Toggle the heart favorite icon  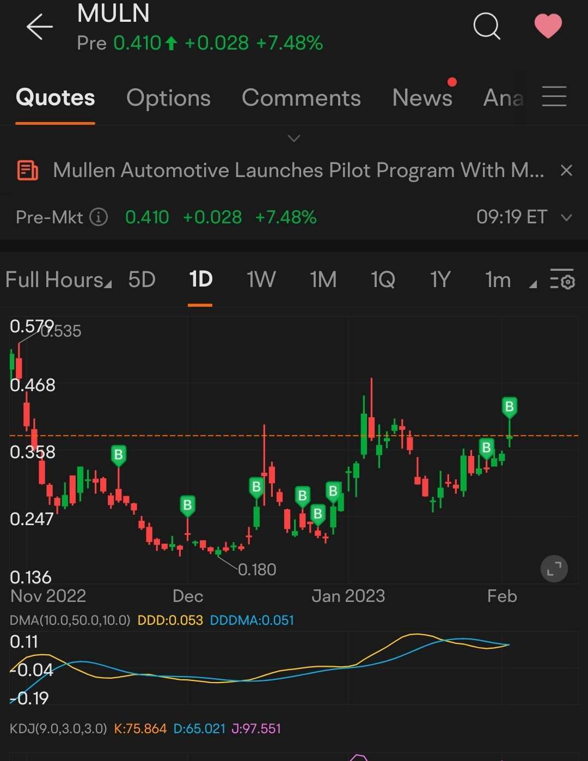pyautogui.click(x=548, y=26)
